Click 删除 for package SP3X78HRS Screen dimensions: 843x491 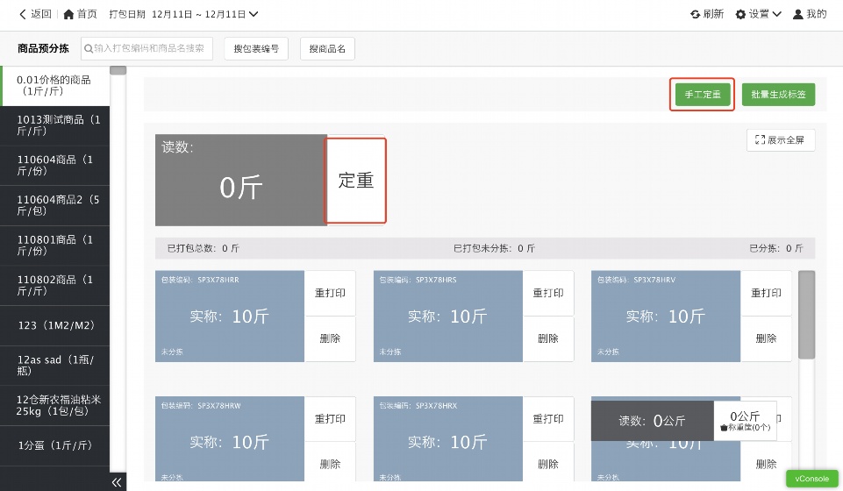point(548,338)
